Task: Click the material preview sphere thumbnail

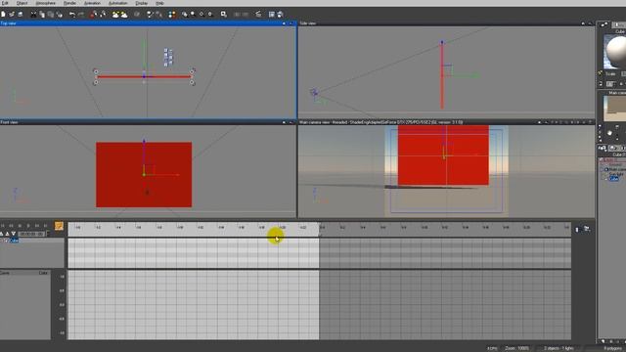Action: (x=615, y=52)
